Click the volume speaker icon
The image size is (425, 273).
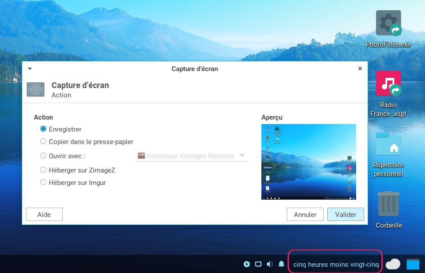269,264
